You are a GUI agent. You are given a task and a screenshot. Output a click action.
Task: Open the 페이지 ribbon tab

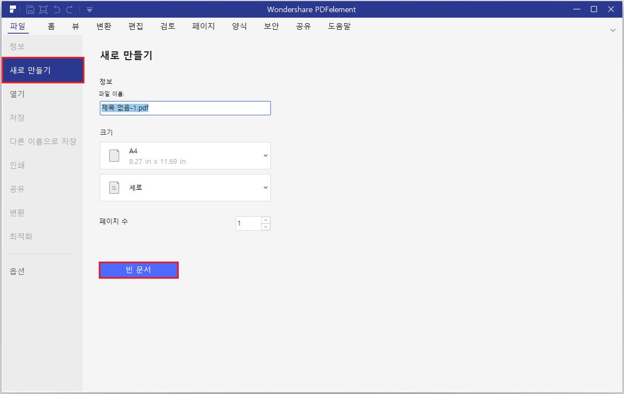(x=204, y=26)
